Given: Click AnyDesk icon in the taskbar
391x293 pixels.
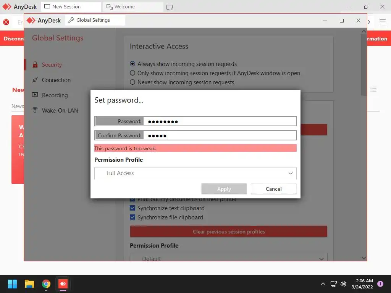Looking at the screenshot, I should (x=63, y=284).
